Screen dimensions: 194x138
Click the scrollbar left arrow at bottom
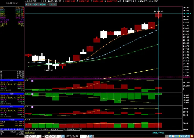coord(93,136)
